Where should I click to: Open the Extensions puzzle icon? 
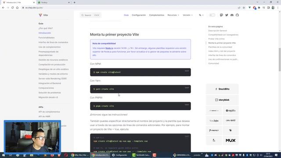[259, 8]
